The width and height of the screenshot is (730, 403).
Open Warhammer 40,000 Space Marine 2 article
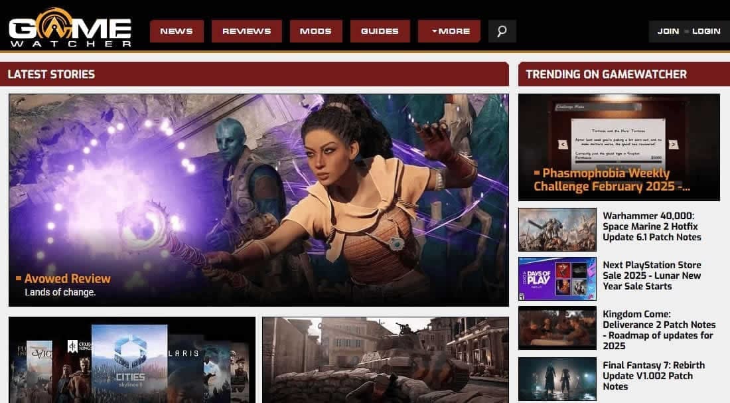[x=652, y=226]
